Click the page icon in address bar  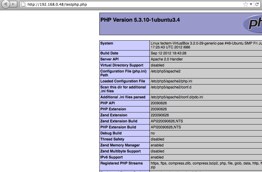24,4
